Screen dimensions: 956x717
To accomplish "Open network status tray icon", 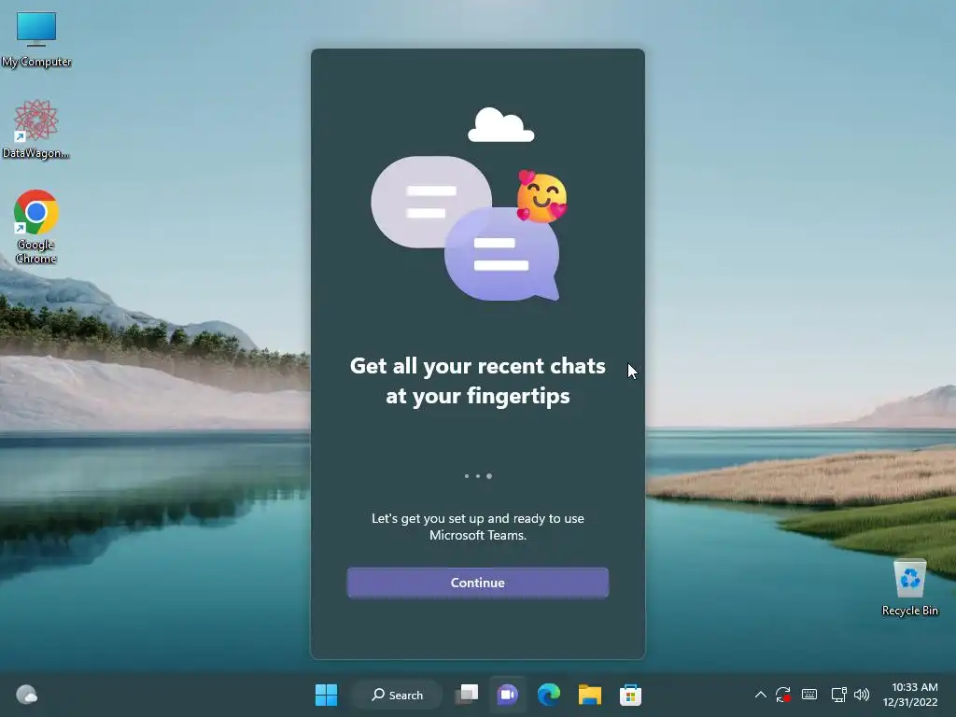I will point(839,695).
